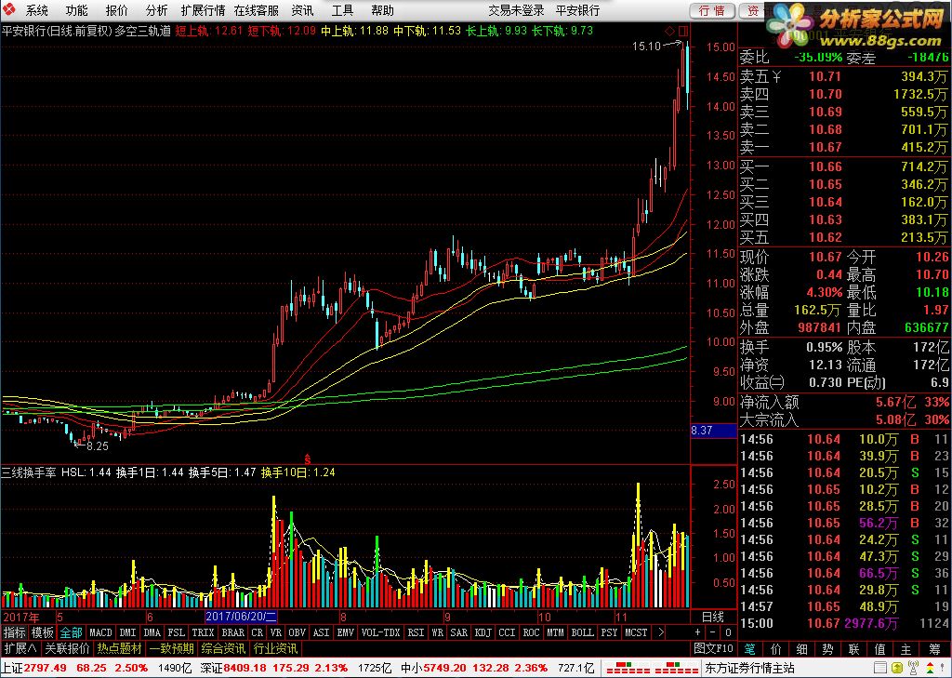Click the antenna signal icon in status bar
Screen dimensions: 952x678
coord(912,669)
